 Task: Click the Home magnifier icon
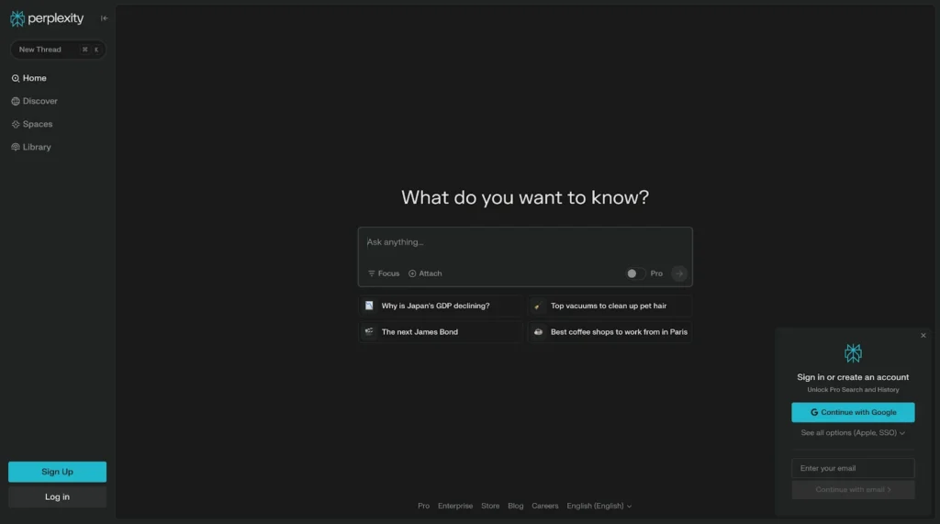coord(16,79)
